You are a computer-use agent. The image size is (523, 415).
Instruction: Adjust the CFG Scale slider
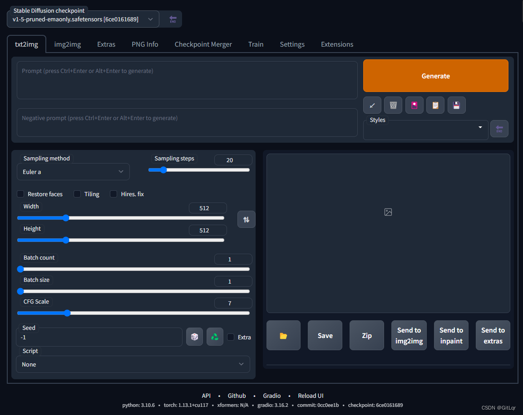tap(133, 313)
